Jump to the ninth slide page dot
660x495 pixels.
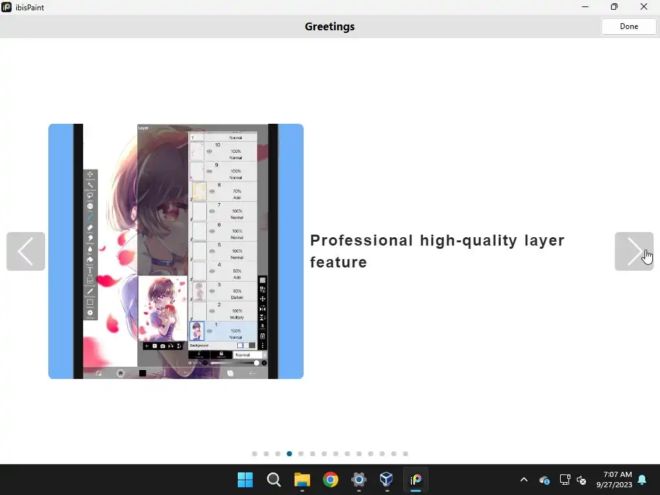347,454
